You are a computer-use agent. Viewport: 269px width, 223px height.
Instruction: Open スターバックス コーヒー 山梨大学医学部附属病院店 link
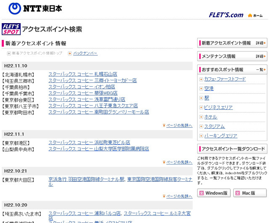click(99, 149)
